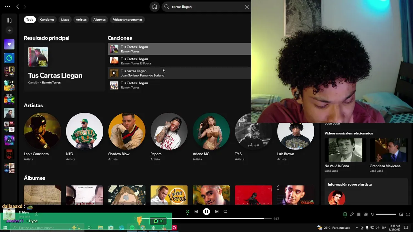Collapse Your Library sidebar icon
The width and height of the screenshot is (413, 232).
pyautogui.click(x=9, y=20)
